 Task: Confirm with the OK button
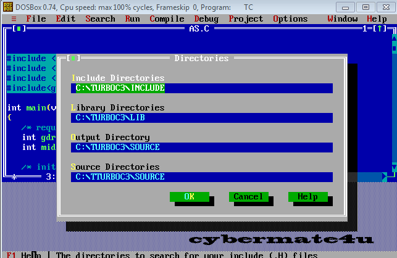[x=190, y=197]
